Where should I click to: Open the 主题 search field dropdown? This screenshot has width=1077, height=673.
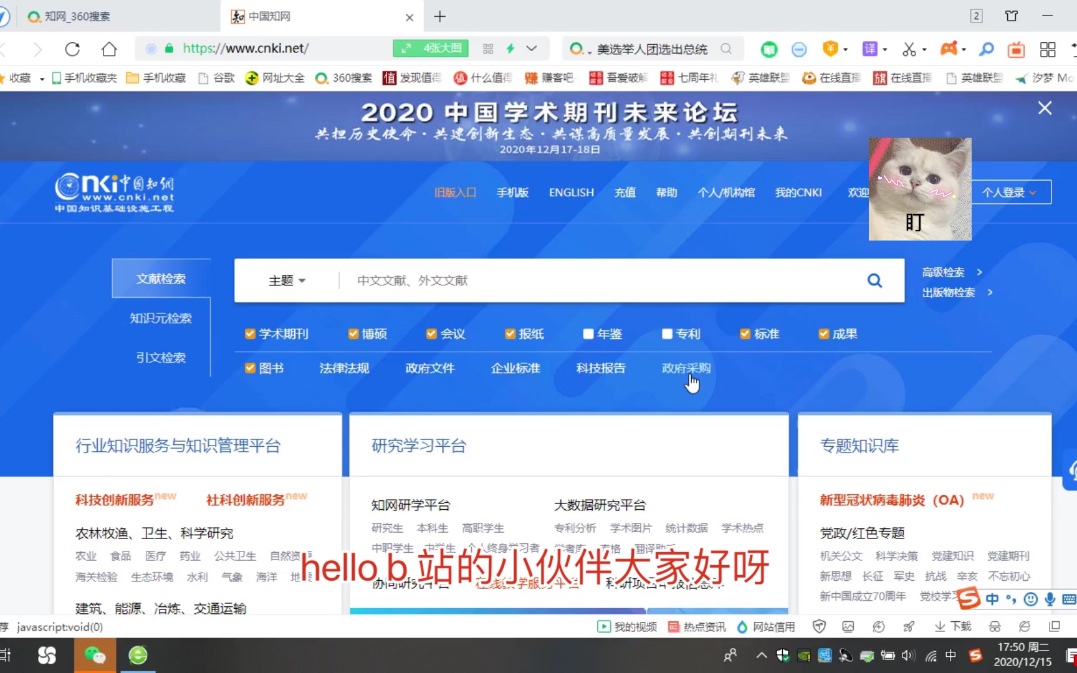click(287, 280)
